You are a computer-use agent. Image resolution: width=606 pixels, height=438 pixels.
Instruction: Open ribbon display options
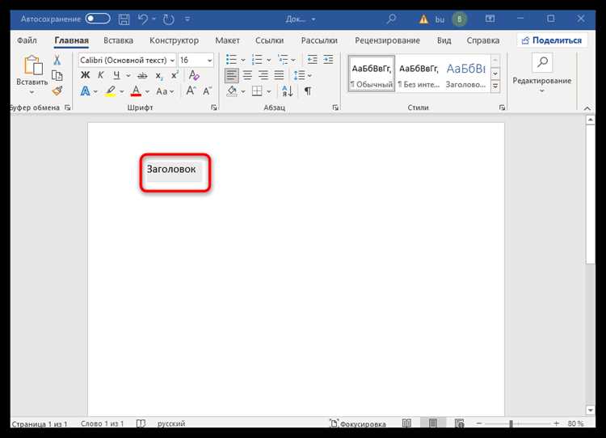tap(490, 19)
